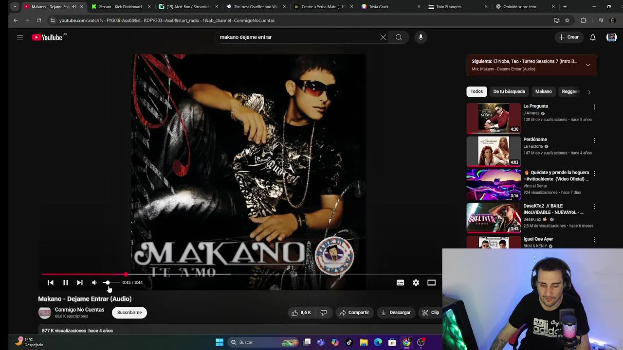Open Perdóname video thumbnail
Viewport: 623px width, 350px height.
coord(494,151)
